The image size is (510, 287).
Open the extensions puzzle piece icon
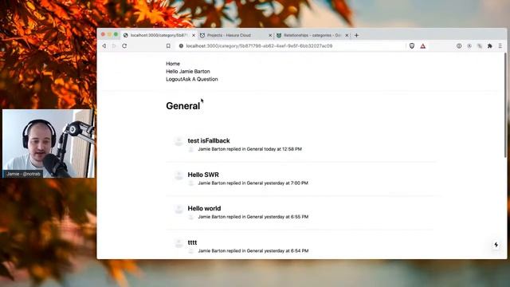[x=490, y=46]
